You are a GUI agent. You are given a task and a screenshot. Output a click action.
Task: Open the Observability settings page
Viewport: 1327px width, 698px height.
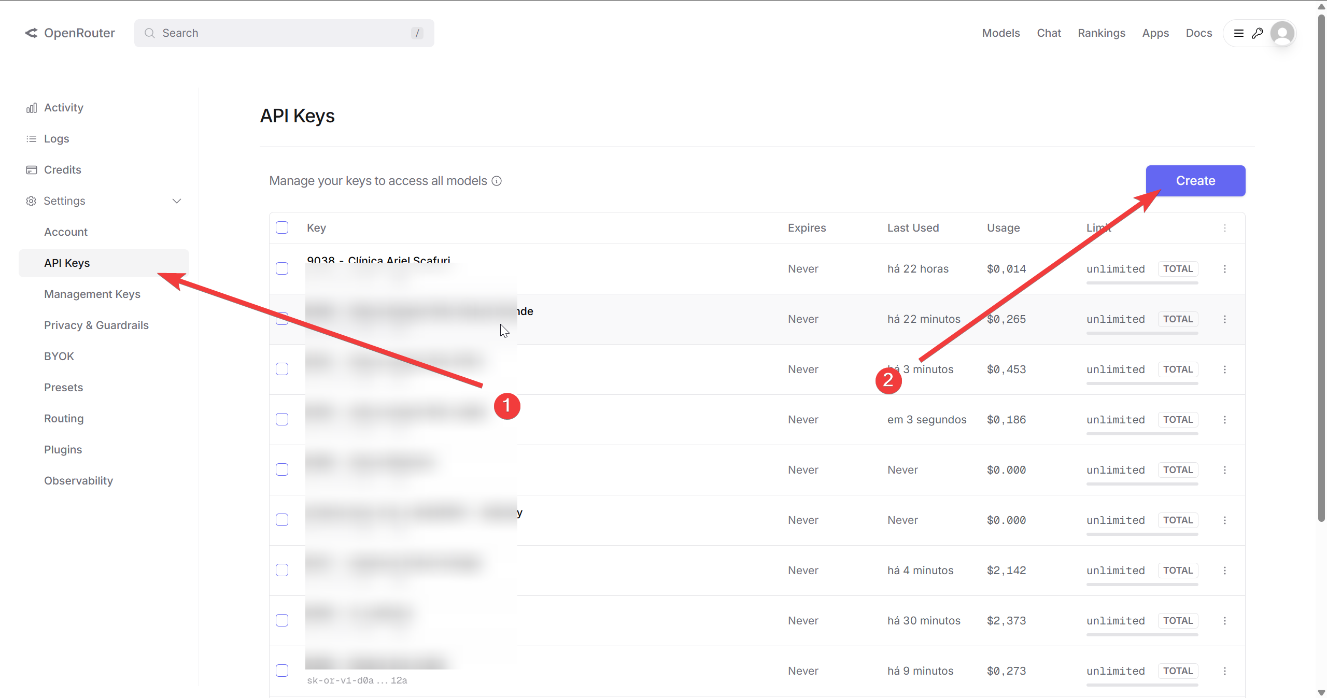78,481
